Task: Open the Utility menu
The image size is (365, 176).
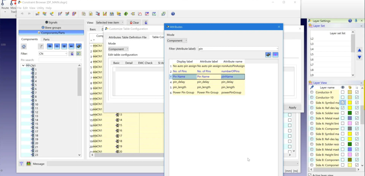Action: click(x=40, y=8)
